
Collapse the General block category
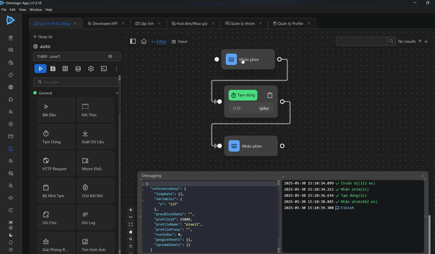pyautogui.click(x=117, y=93)
